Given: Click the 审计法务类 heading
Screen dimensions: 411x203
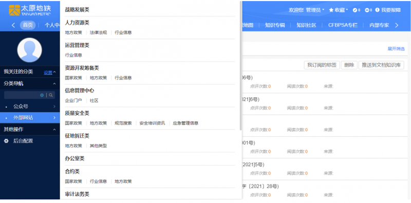Looking at the screenshot, I should [77, 194].
